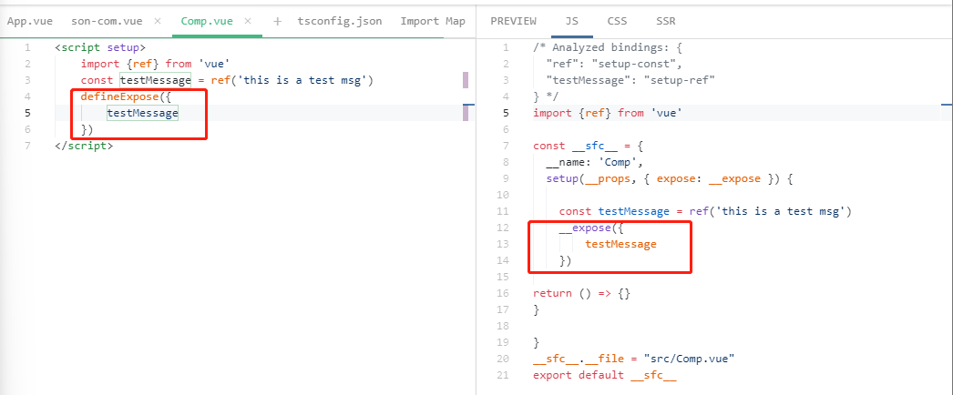
Task: Click the closing '</script>' tag
Action: (83, 146)
